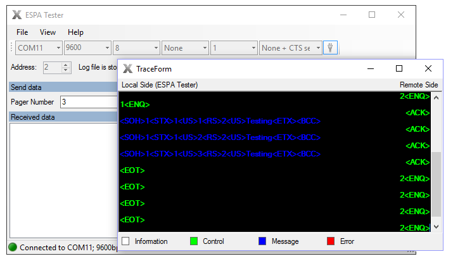
Task: Click the Log file is stored label
Action: click(98, 67)
